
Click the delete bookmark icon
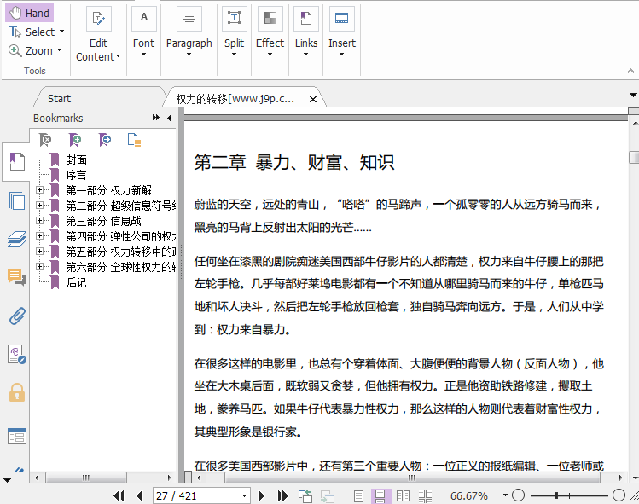[x=46, y=139]
